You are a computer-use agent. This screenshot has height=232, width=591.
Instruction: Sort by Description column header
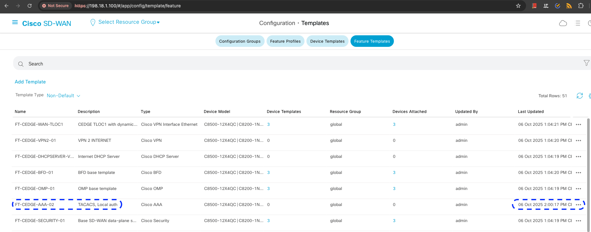coord(89,112)
